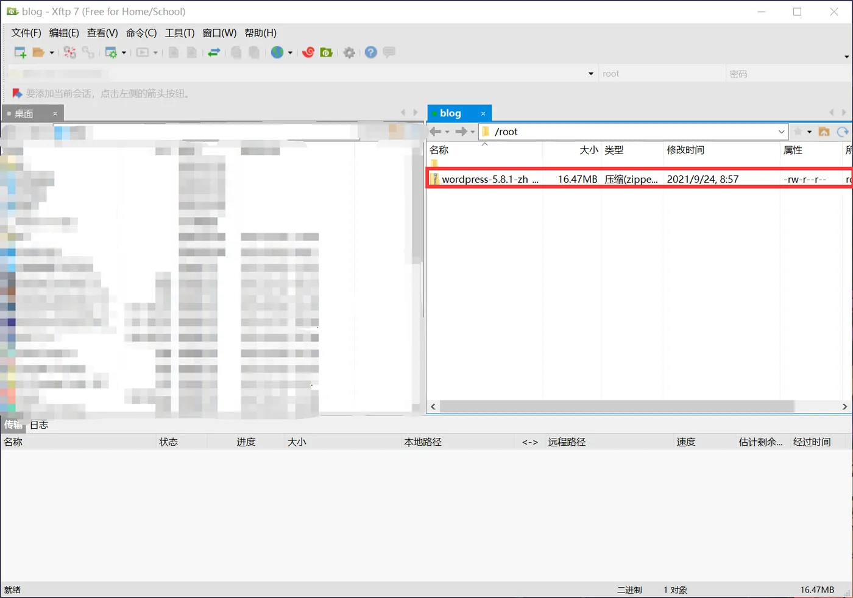Go forward in remote pane history
Image resolution: width=853 pixels, height=598 pixels.
[461, 132]
